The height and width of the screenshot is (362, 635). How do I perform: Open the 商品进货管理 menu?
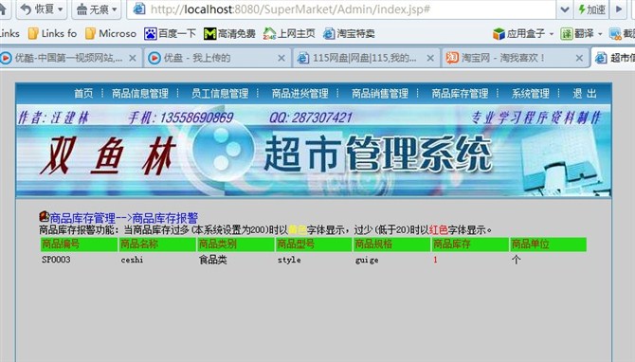pyautogui.click(x=300, y=94)
